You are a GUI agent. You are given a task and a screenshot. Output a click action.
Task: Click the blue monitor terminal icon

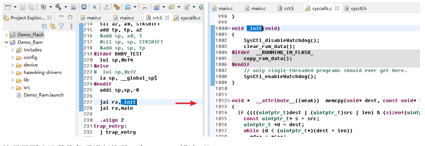pyautogui.click(x=84, y=7)
